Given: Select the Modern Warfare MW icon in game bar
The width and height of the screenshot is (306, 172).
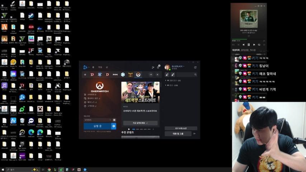Looking at the screenshot, I should [115, 75].
